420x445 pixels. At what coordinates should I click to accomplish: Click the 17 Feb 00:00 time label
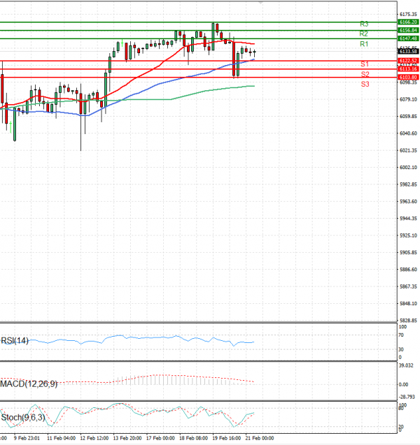click(x=160, y=438)
